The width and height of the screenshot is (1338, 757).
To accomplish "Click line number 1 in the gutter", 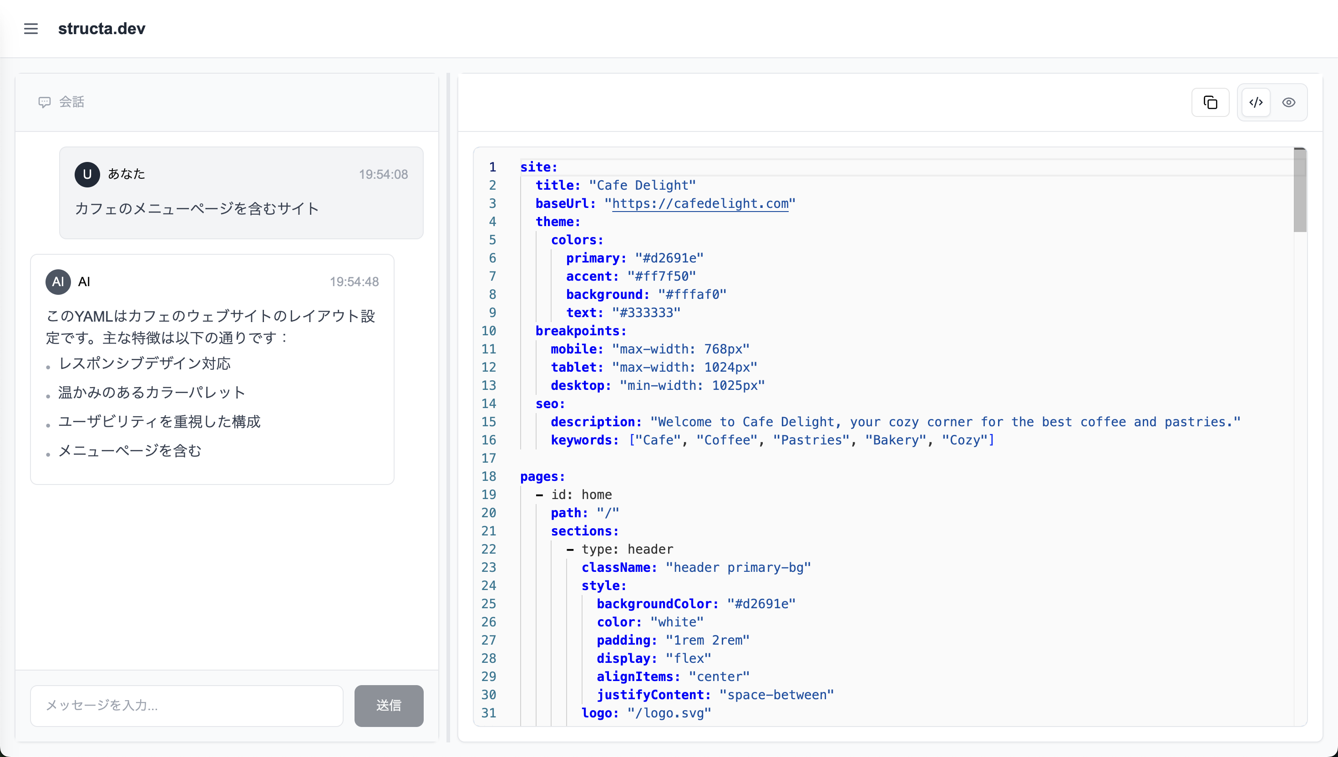I will point(492,167).
